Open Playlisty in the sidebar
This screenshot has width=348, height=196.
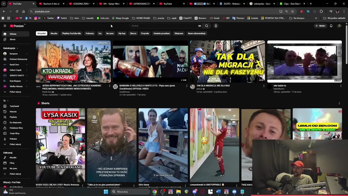(x=15, y=117)
